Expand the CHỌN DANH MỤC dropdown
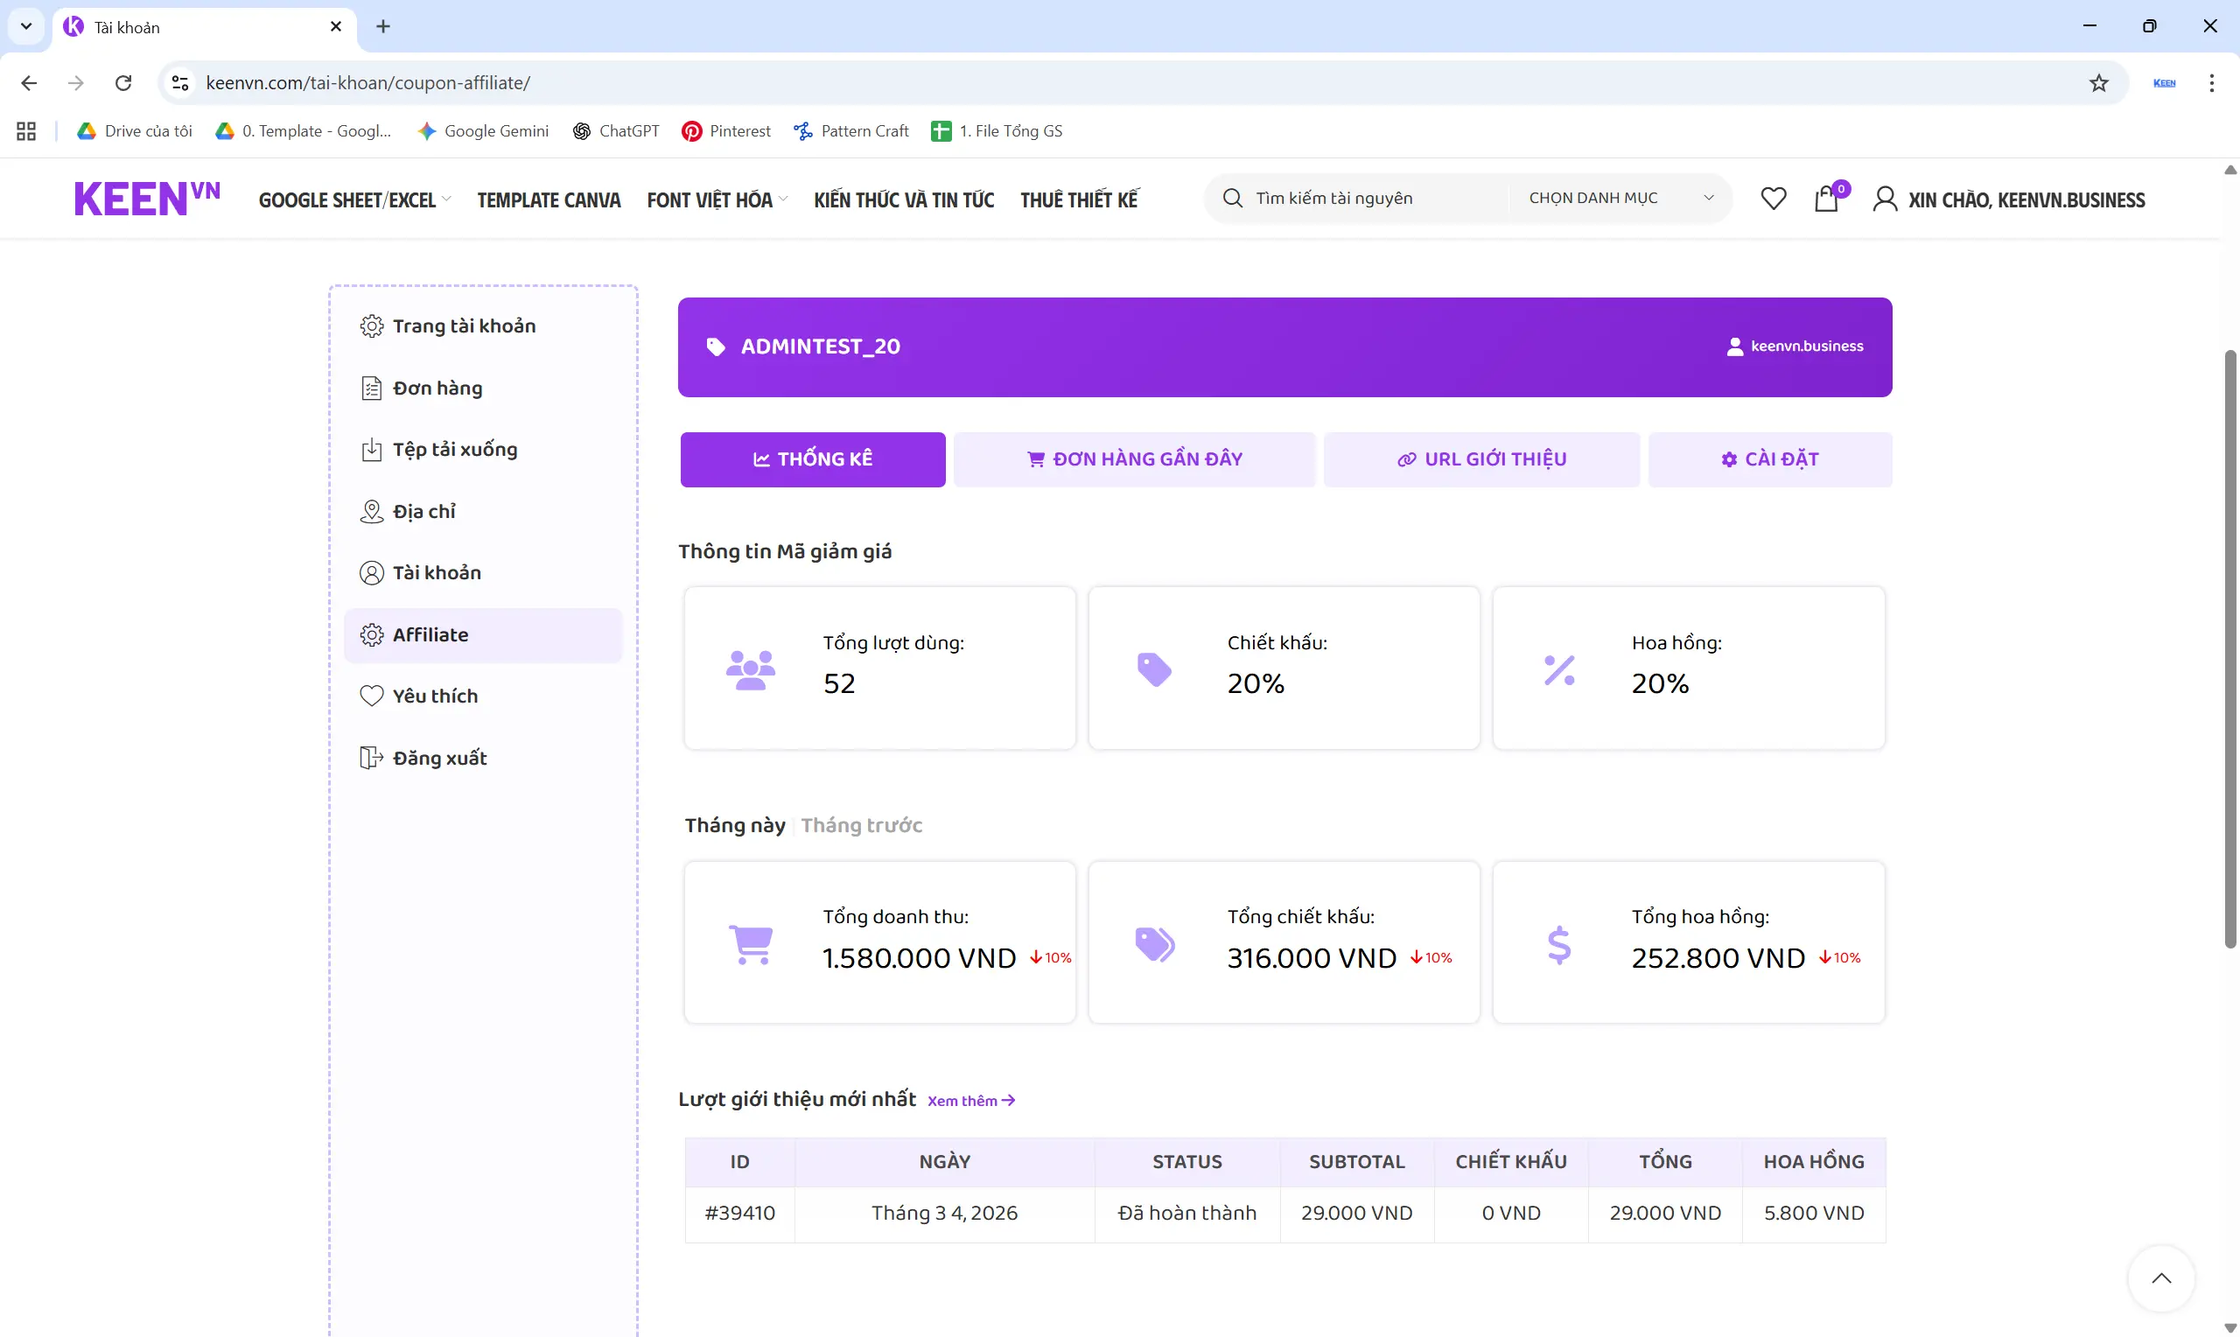The height and width of the screenshot is (1337, 2240). point(1620,199)
